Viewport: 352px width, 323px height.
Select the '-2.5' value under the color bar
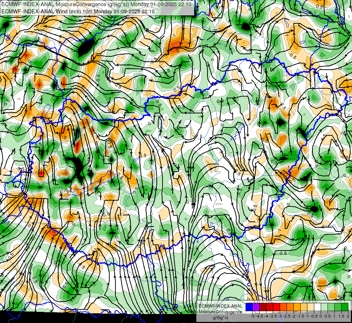[x=287, y=316]
